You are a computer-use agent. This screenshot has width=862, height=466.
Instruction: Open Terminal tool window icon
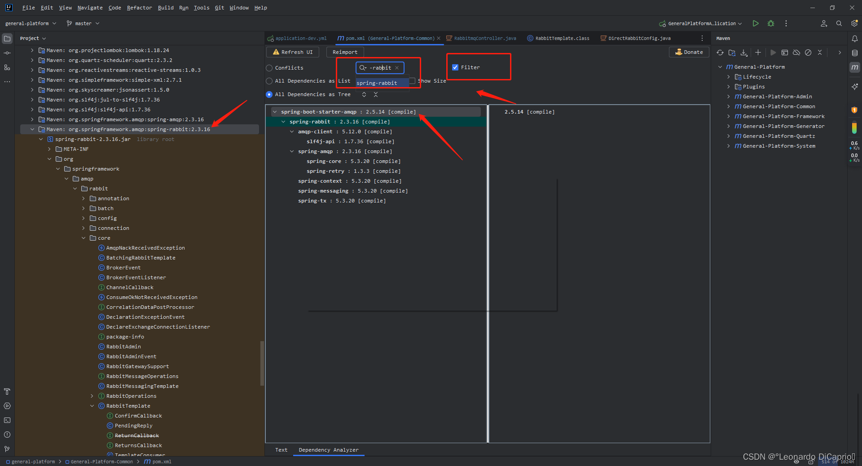pyautogui.click(x=7, y=420)
